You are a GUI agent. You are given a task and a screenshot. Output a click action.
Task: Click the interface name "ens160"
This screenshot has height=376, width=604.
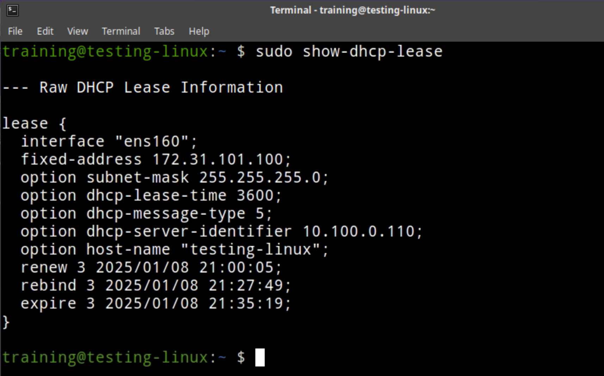[x=152, y=142]
